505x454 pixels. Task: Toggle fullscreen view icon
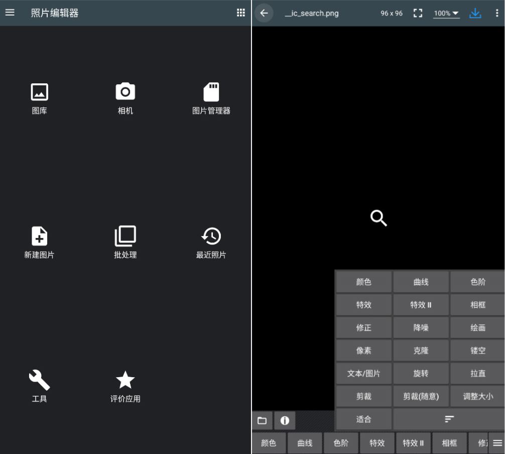(x=418, y=13)
